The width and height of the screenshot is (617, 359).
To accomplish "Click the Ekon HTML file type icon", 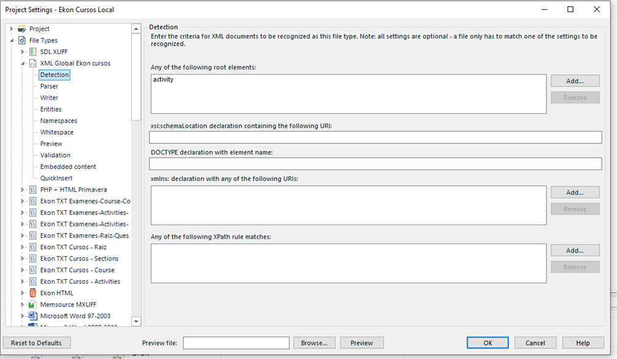I will point(33,294).
